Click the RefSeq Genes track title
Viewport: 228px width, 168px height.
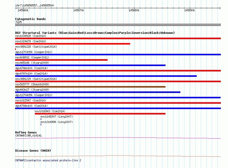click(x=26, y=132)
